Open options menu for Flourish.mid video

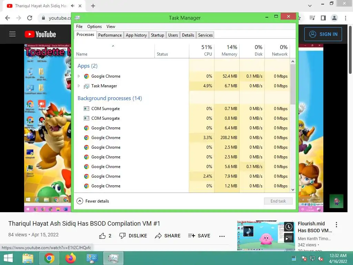click(x=336, y=224)
